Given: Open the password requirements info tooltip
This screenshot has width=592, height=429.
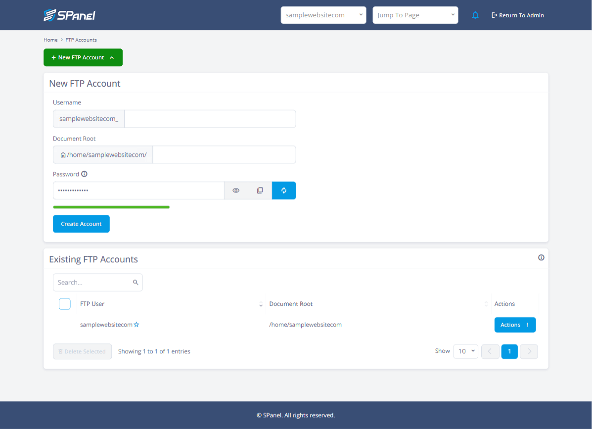Looking at the screenshot, I should (x=84, y=174).
